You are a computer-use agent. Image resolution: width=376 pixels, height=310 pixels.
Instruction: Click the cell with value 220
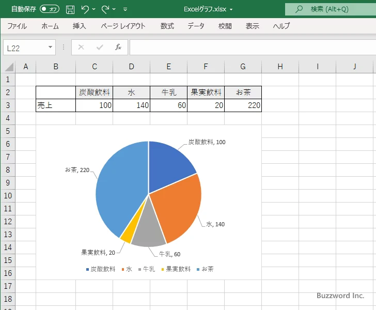(243, 105)
